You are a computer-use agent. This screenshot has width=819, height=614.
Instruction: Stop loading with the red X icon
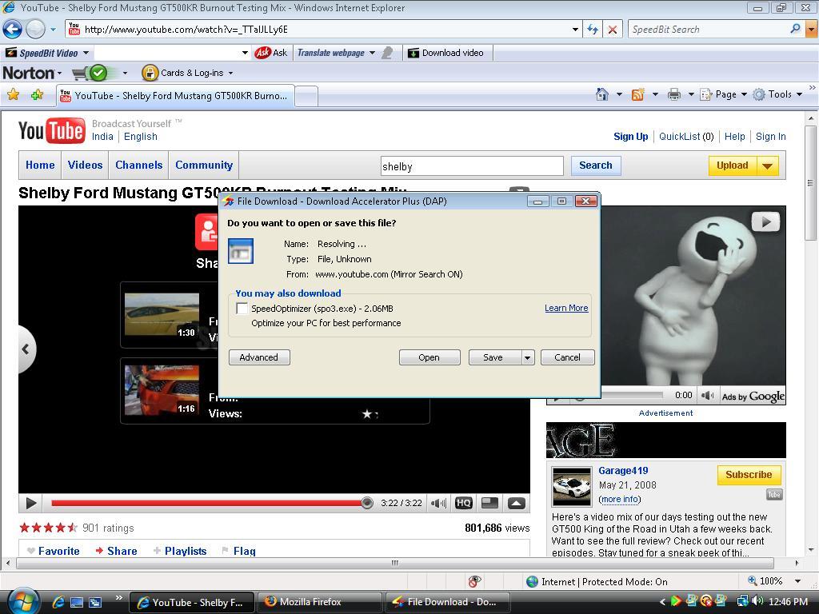[612, 30]
